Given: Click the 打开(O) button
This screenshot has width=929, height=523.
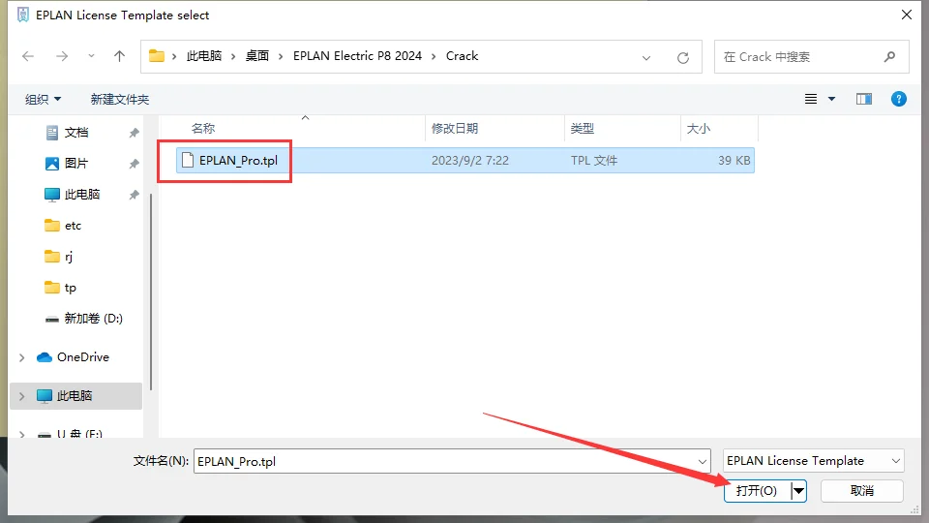Looking at the screenshot, I should tap(756, 491).
